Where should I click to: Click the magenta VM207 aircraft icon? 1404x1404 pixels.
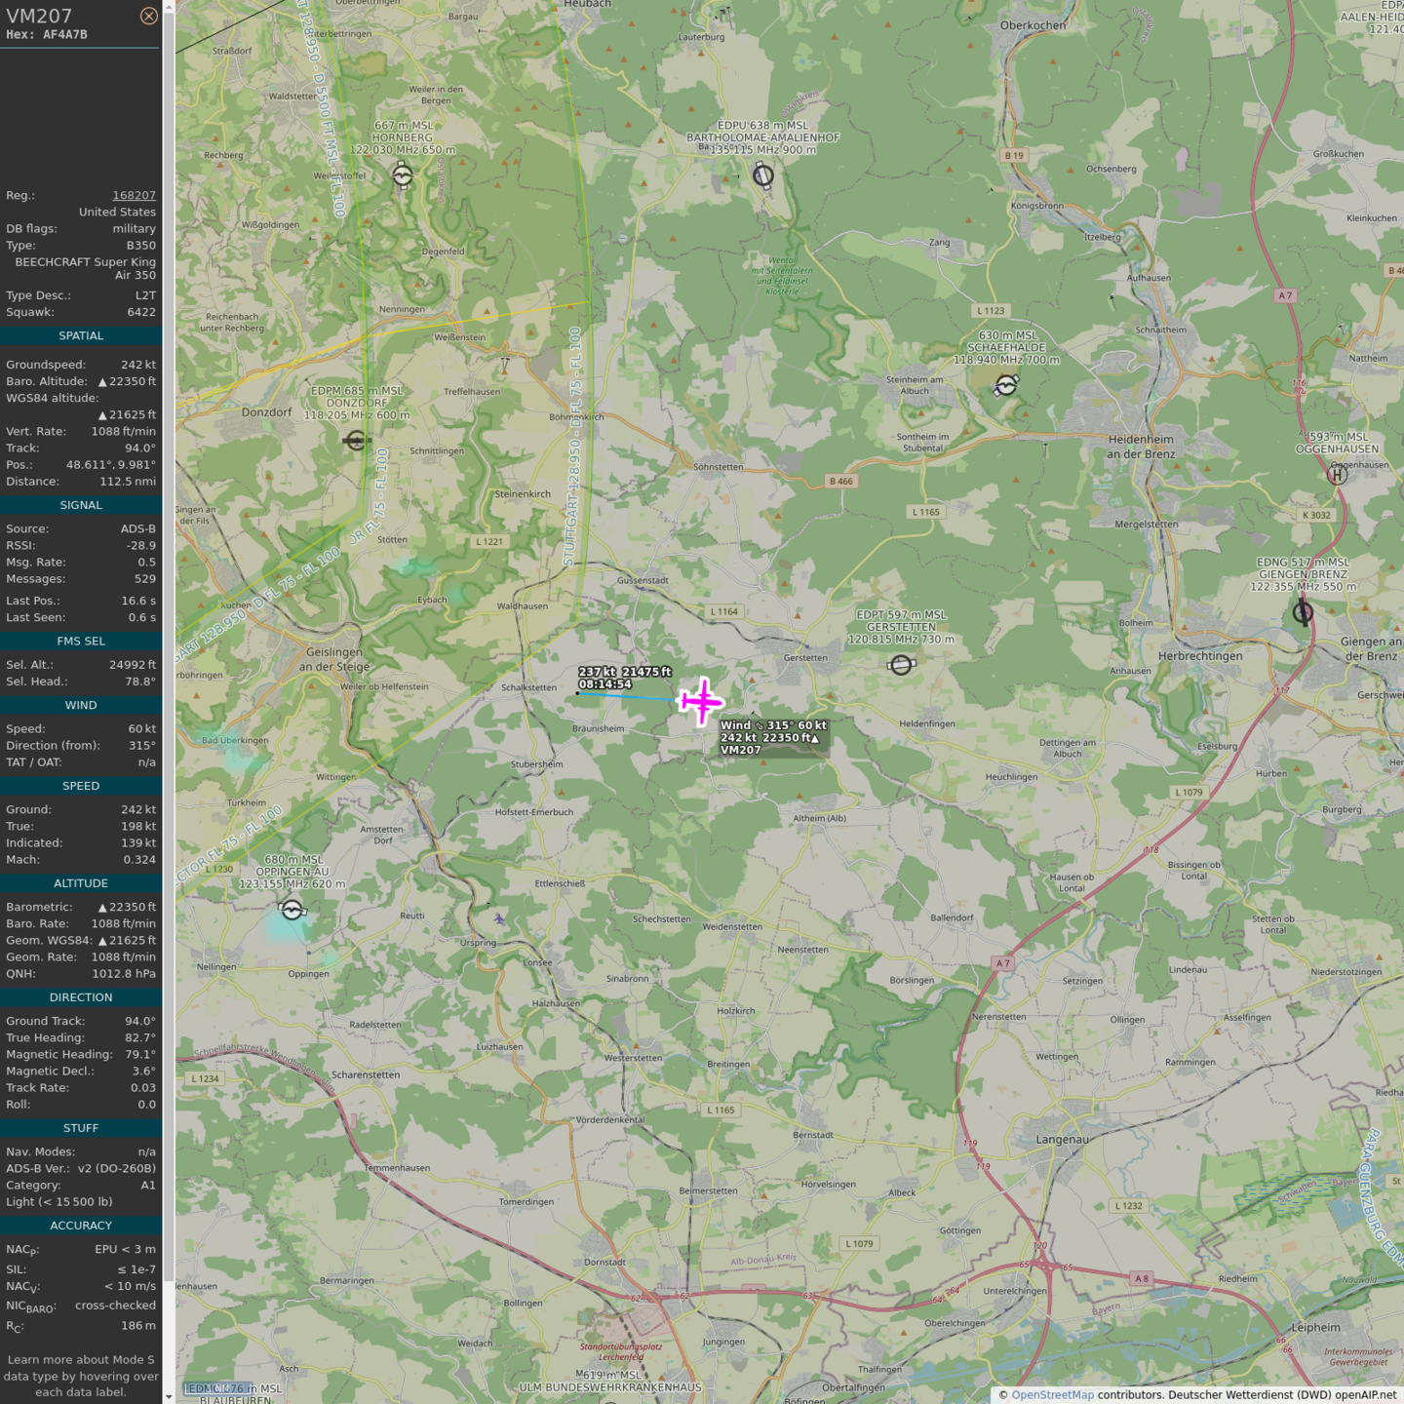pos(701,702)
